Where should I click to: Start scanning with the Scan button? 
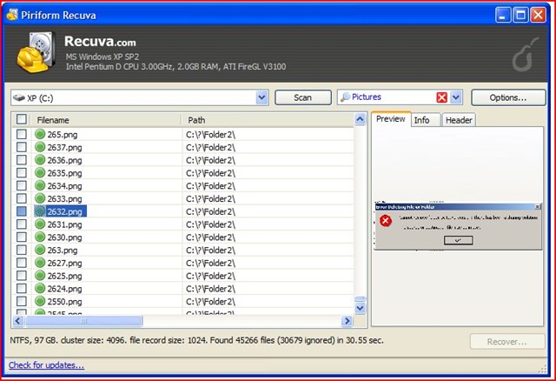pos(303,97)
